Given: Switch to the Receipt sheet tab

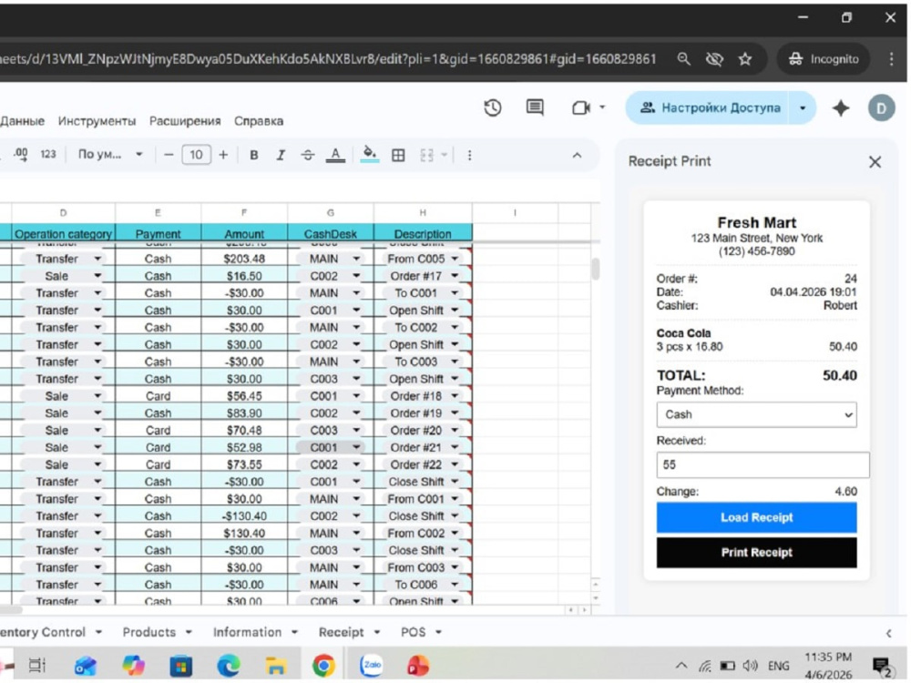Looking at the screenshot, I should [341, 633].
